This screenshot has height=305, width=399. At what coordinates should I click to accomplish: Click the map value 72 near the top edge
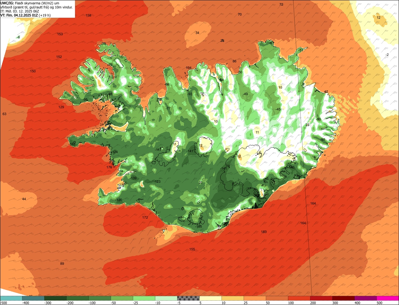pyautogui.click(x=281, y=4)
